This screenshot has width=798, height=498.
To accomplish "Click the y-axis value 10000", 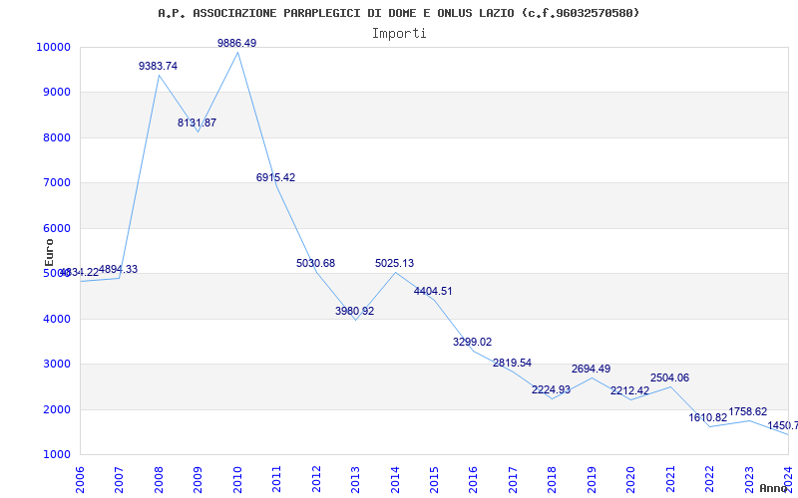I will click(53, 47).
